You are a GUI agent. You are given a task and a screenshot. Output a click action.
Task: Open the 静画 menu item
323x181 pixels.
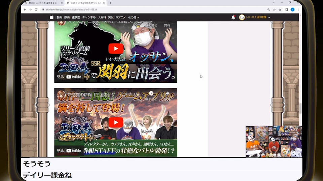tap(67, 17)
